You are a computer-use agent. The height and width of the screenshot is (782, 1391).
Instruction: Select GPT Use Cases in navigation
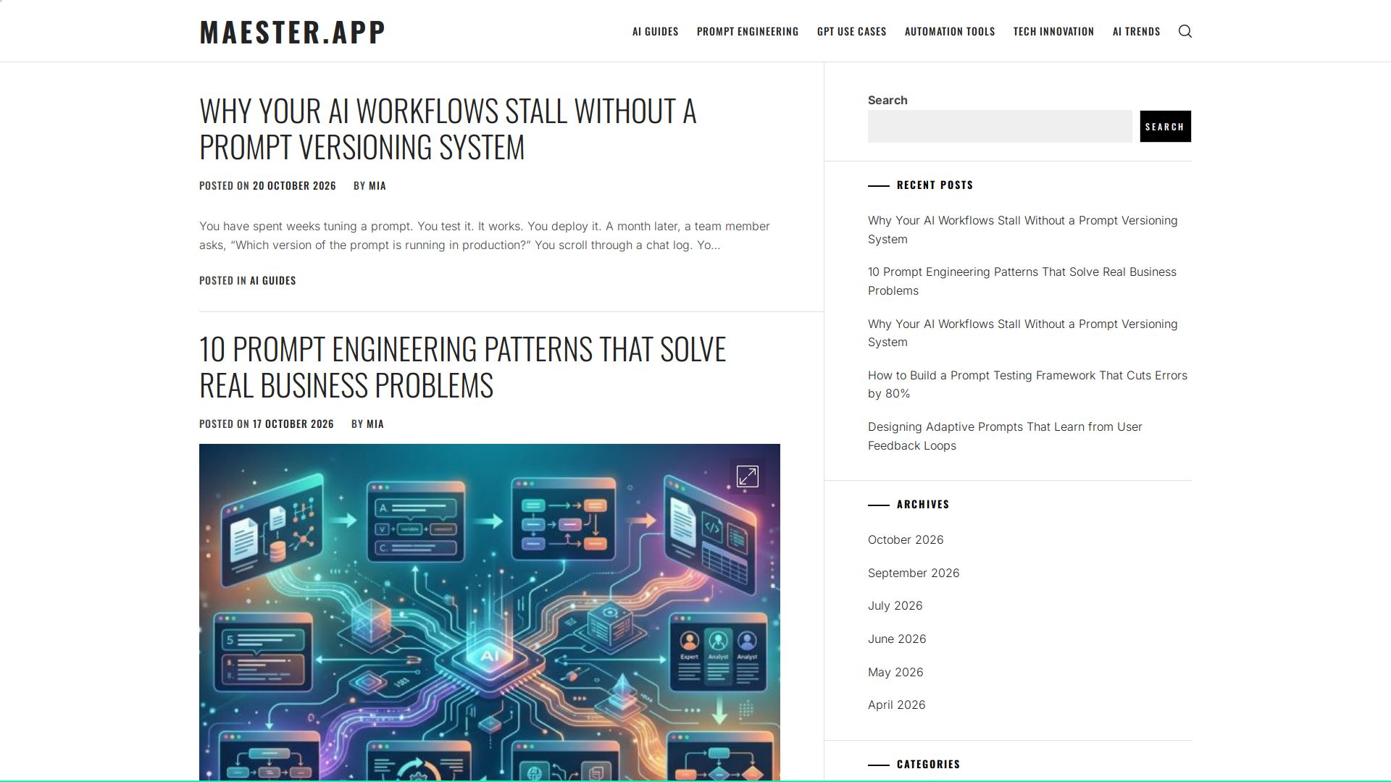coord(851,31)
